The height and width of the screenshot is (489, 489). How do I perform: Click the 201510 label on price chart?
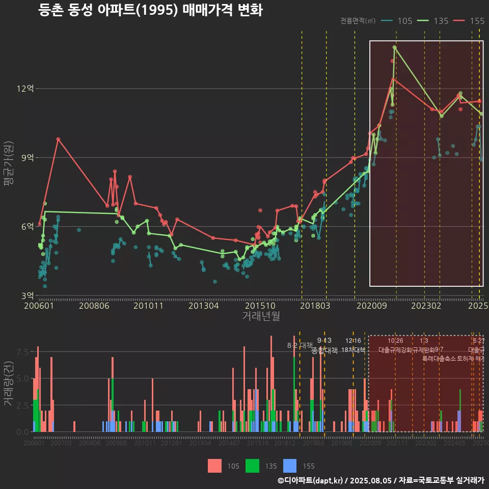coord(260,306)
